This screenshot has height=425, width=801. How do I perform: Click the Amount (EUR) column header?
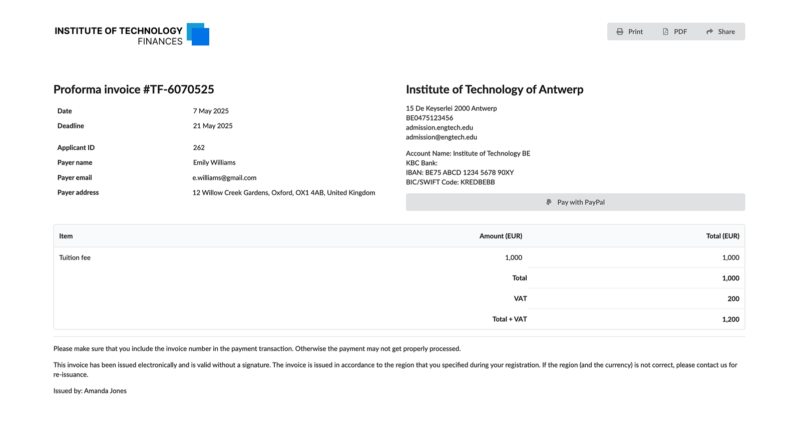click(501, 236)
